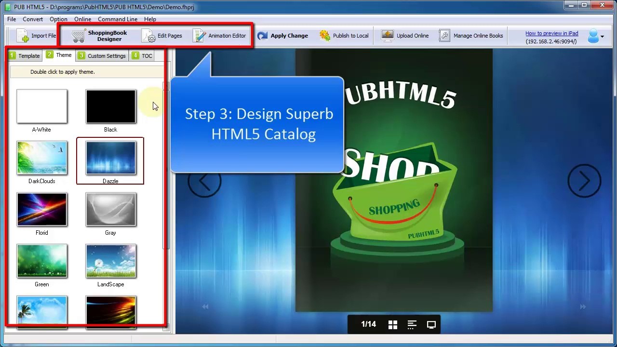Open the Convert menu

pos(33,19)
